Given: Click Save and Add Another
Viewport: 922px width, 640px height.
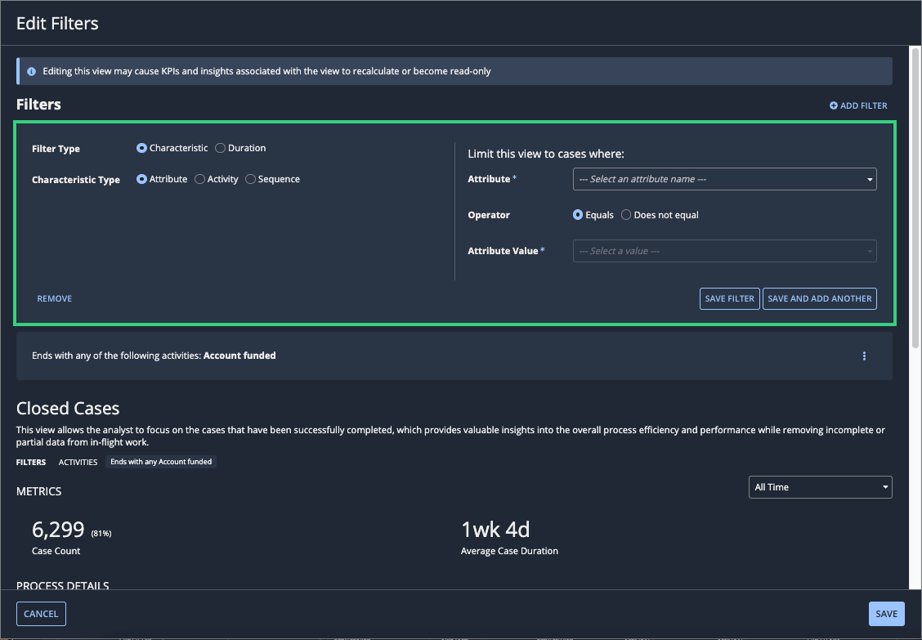Looking at the screenshot, I should coord(819,299).
